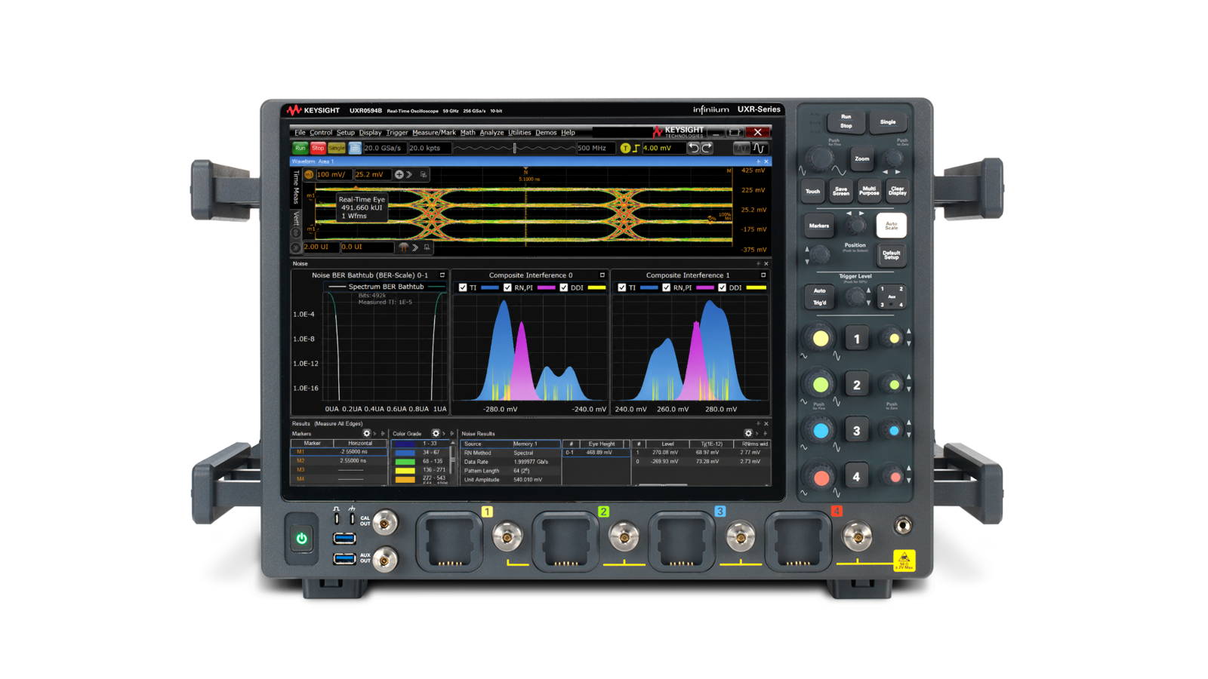Viewport: 1208px width, 679px height.
Task: Open the Trigger menu
Action: pos(397,133)
